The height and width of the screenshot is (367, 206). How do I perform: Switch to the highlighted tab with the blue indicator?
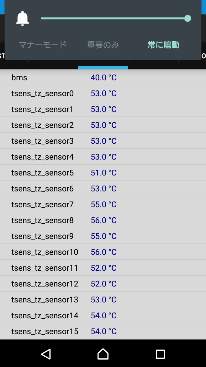click(103, 65)
